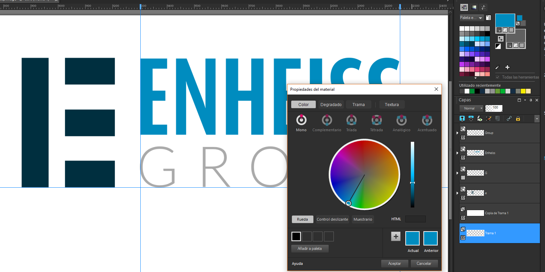This screenshot has height=272, width=545.
Task: Switch to the Degradado tab
Action: 331,105
